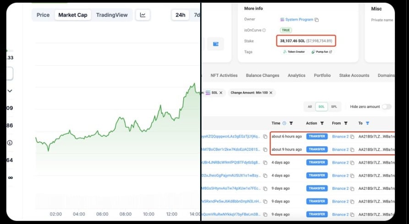Copy Binance 2 address in first row
The width and height of the screenshot is (409, 224).
click(352, 136)
